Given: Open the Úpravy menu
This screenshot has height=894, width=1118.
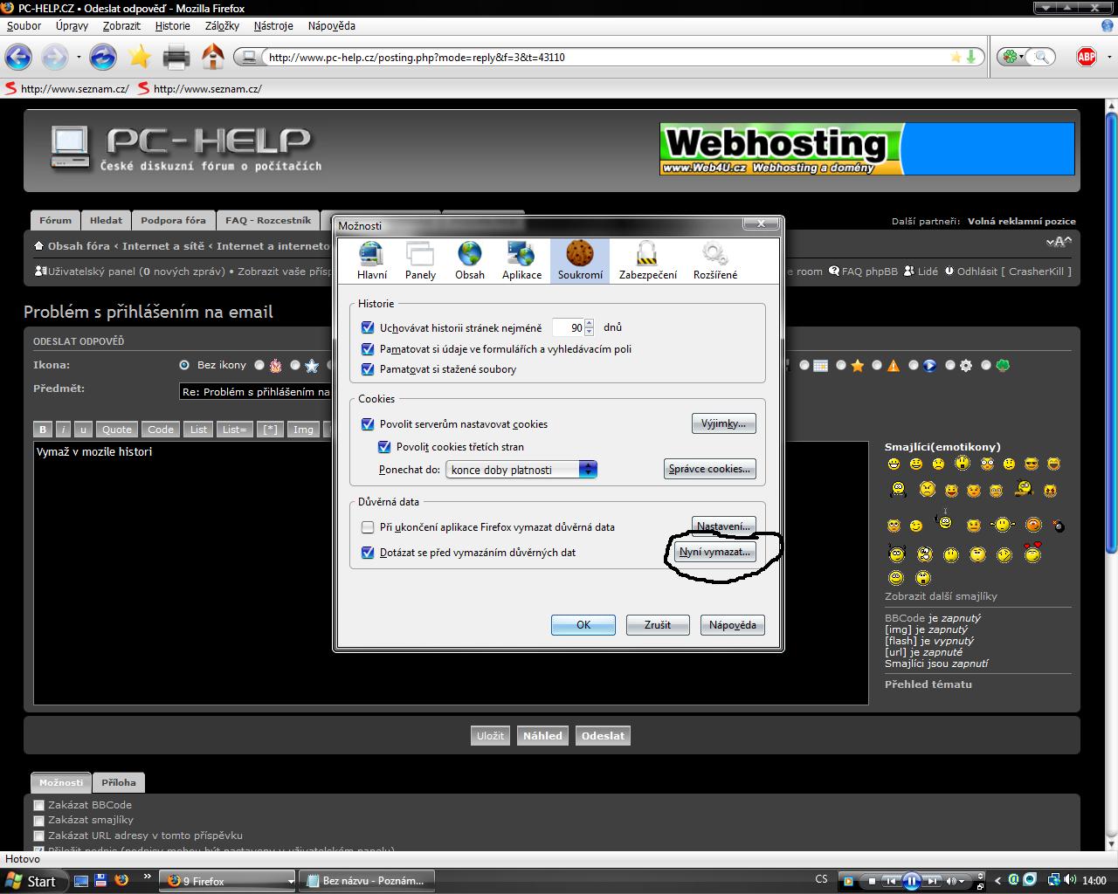Looking at the screenshot, I should pos(72,25).
